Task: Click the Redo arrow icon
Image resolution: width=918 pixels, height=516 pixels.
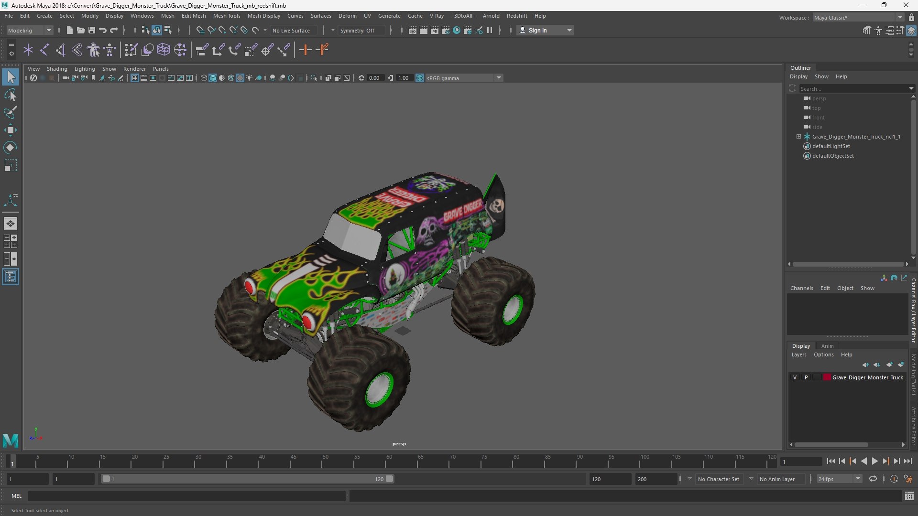Action: 114,30
